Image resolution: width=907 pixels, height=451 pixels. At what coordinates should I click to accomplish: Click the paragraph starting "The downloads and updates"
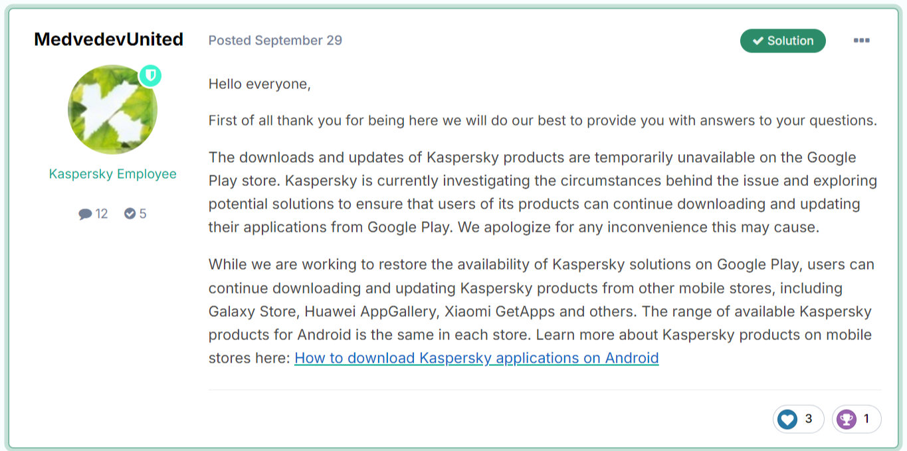point(542,193)
